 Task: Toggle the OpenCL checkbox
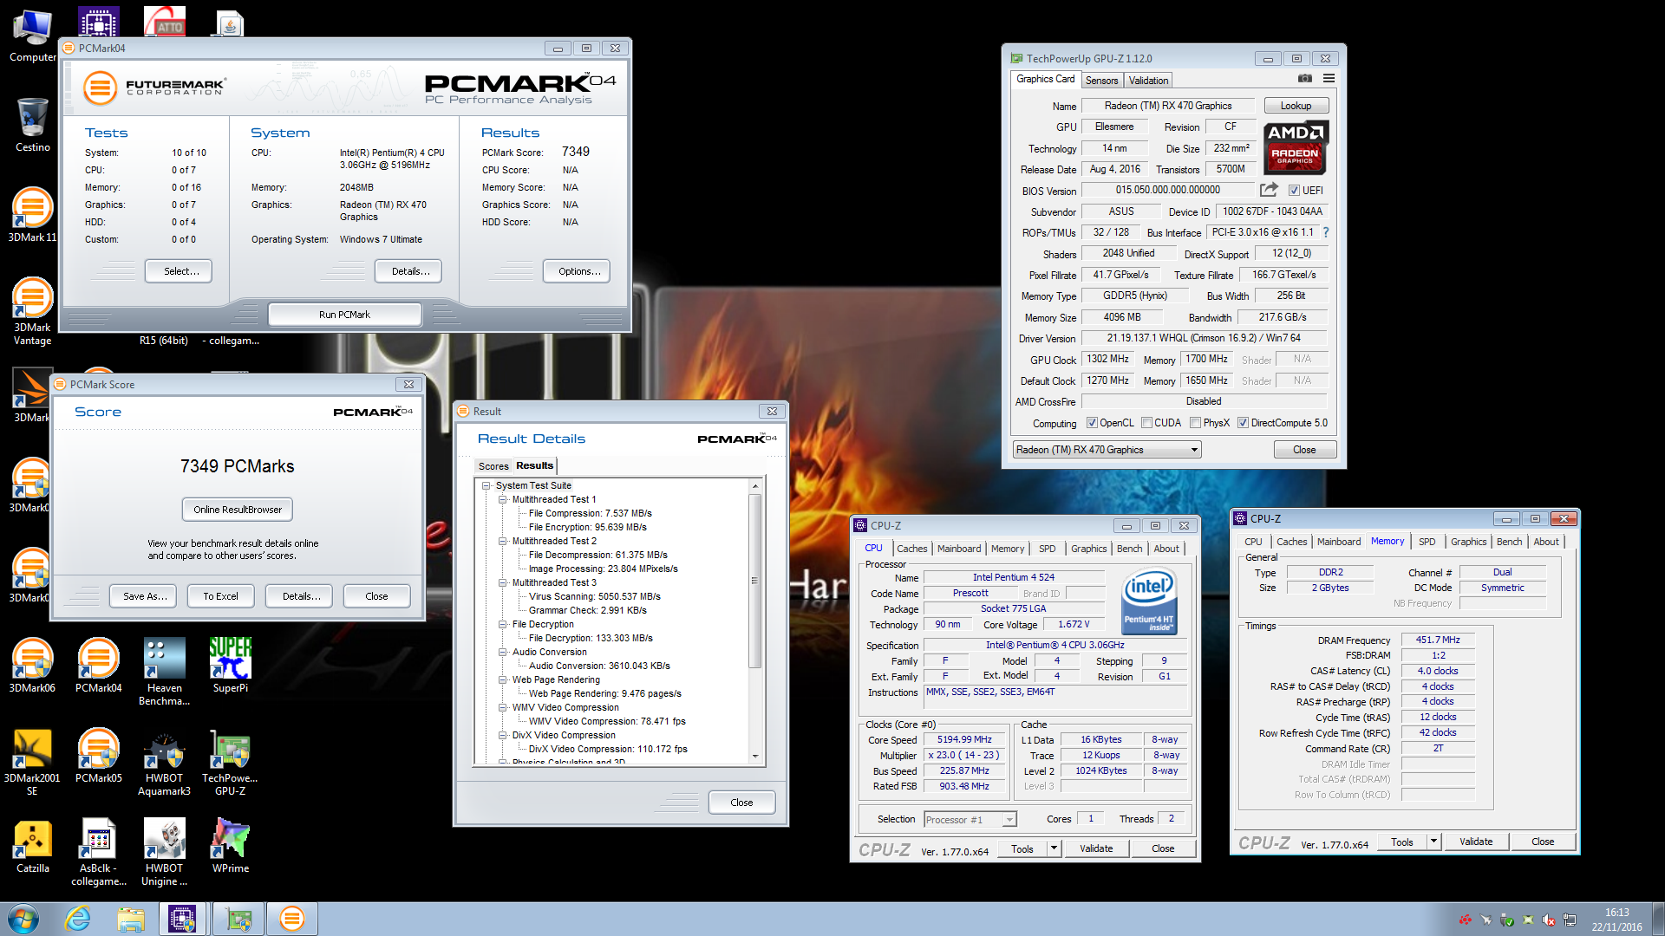coord(1092,423)
